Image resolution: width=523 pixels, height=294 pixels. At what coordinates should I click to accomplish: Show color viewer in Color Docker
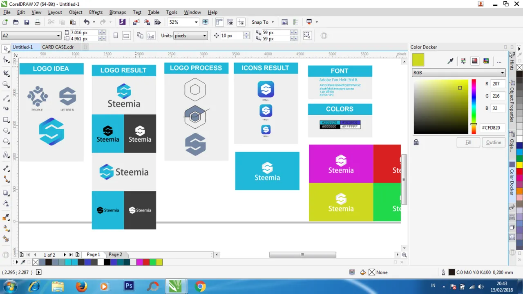tap(474, 61)
